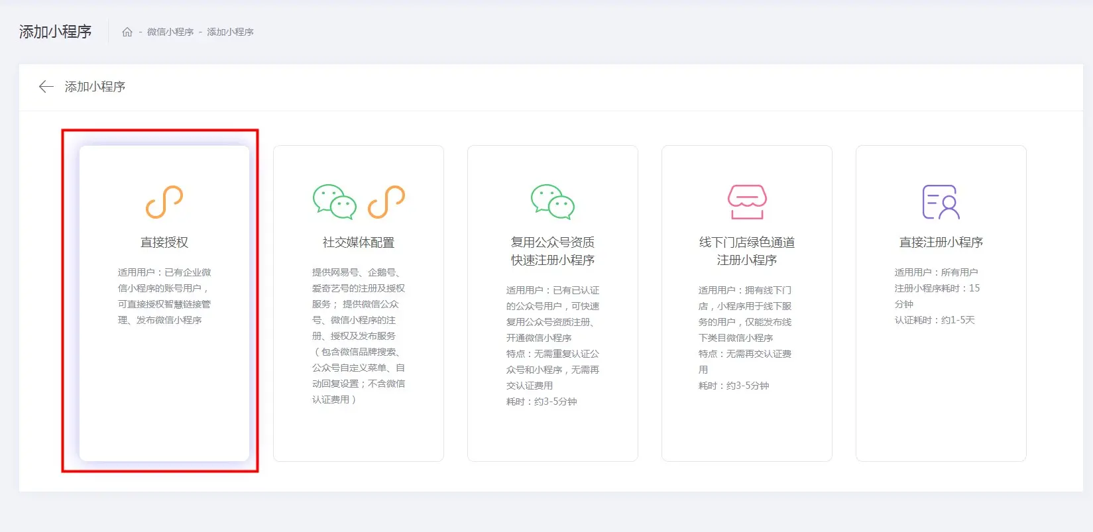Click the 添加小程序 breadcrumb item
Image resolution: width=1093 pixels, height=532 pixels.
point(230,32)
